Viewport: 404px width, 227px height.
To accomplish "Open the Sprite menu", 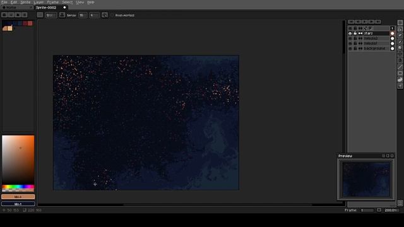I will [25, 3].
